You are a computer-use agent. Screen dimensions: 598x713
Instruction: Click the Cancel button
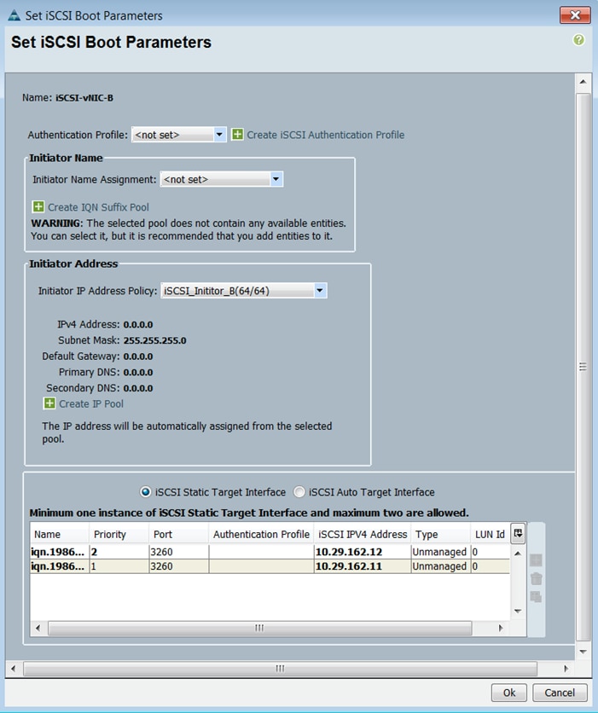tap(560, 693)
